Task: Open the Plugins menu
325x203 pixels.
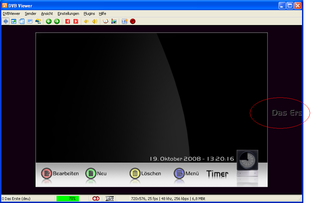Action: coord(89,14)
